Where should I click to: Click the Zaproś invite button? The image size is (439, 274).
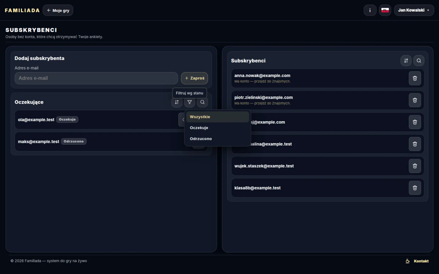[194, 78]
